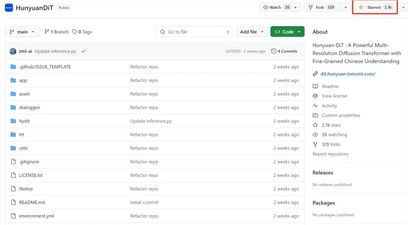Click the commits history clock icon
The height and width of the screenshot is (225, 408).
point(273,51)
